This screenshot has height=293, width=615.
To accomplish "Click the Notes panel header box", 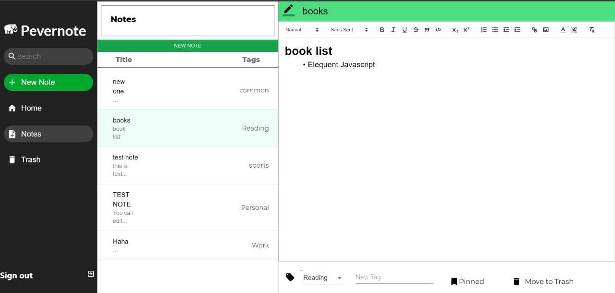I will (x=188, y=21).
